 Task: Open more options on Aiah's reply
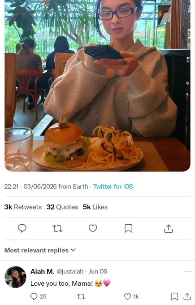coord(187,271)
